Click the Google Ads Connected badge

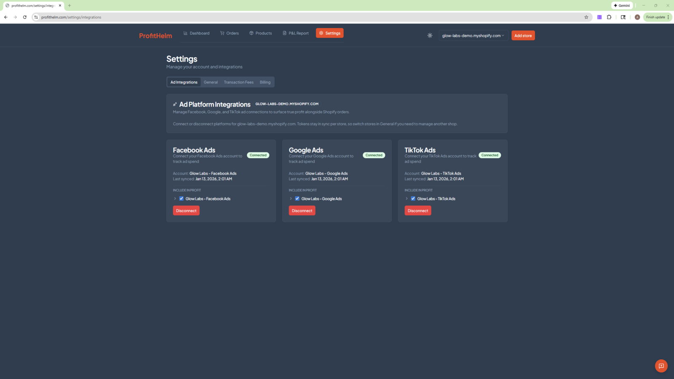[374, 155]
